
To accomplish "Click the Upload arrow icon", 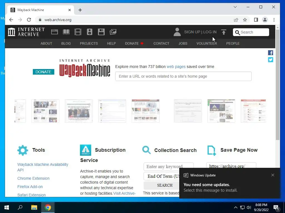I will pos(224,32).
